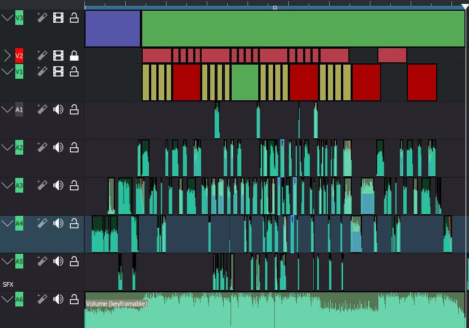Select the purple clip on V3

pyautogui.click(x=113, y=28)
